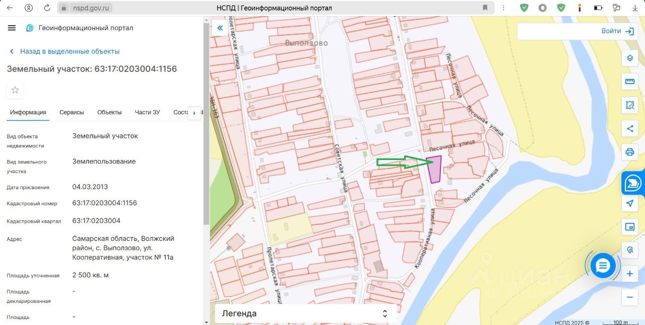The image size is (645, 325).
Task: Open the map layers panel
Action: (629, 58)
